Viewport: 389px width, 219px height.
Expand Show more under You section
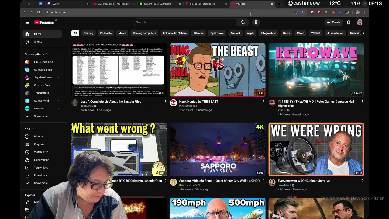tap(42, 183)
